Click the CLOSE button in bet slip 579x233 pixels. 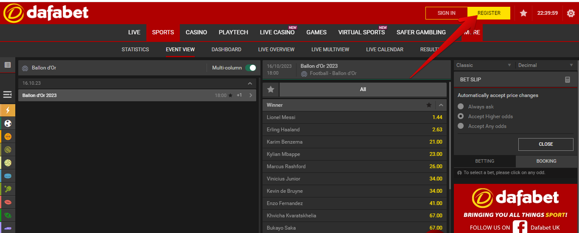point(546,144)
